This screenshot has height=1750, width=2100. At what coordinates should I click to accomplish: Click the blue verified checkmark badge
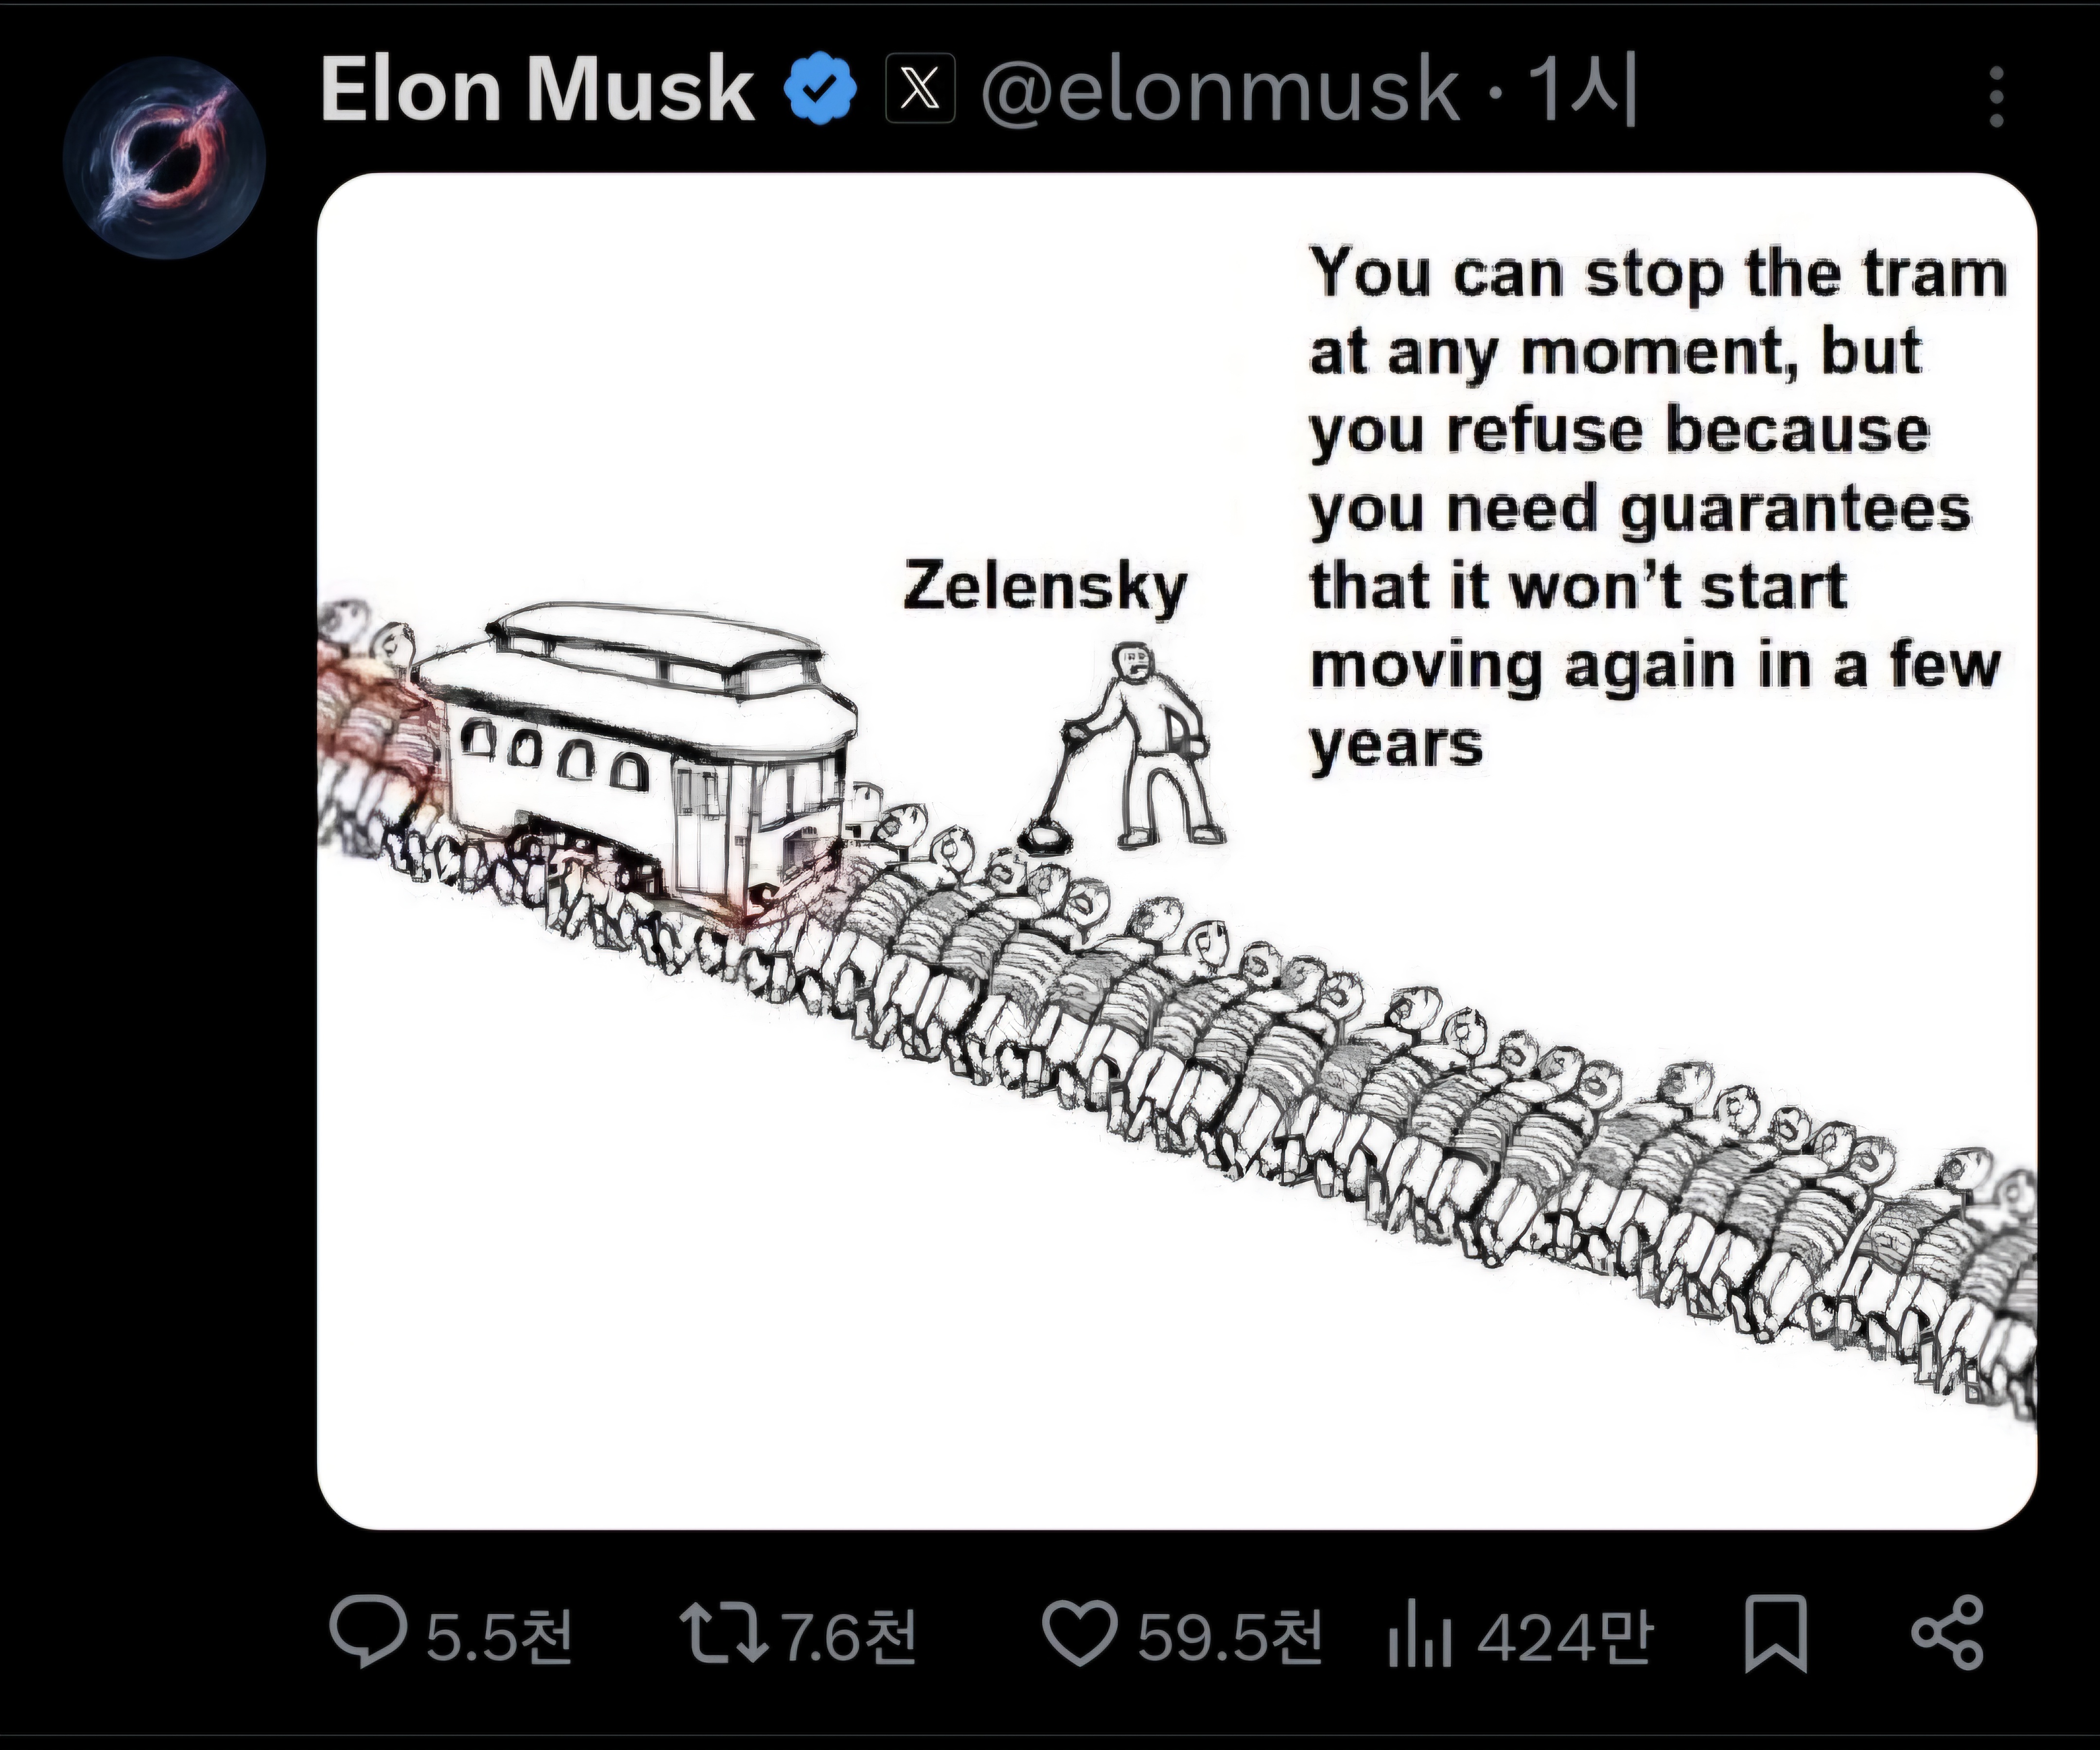[820, 90]
